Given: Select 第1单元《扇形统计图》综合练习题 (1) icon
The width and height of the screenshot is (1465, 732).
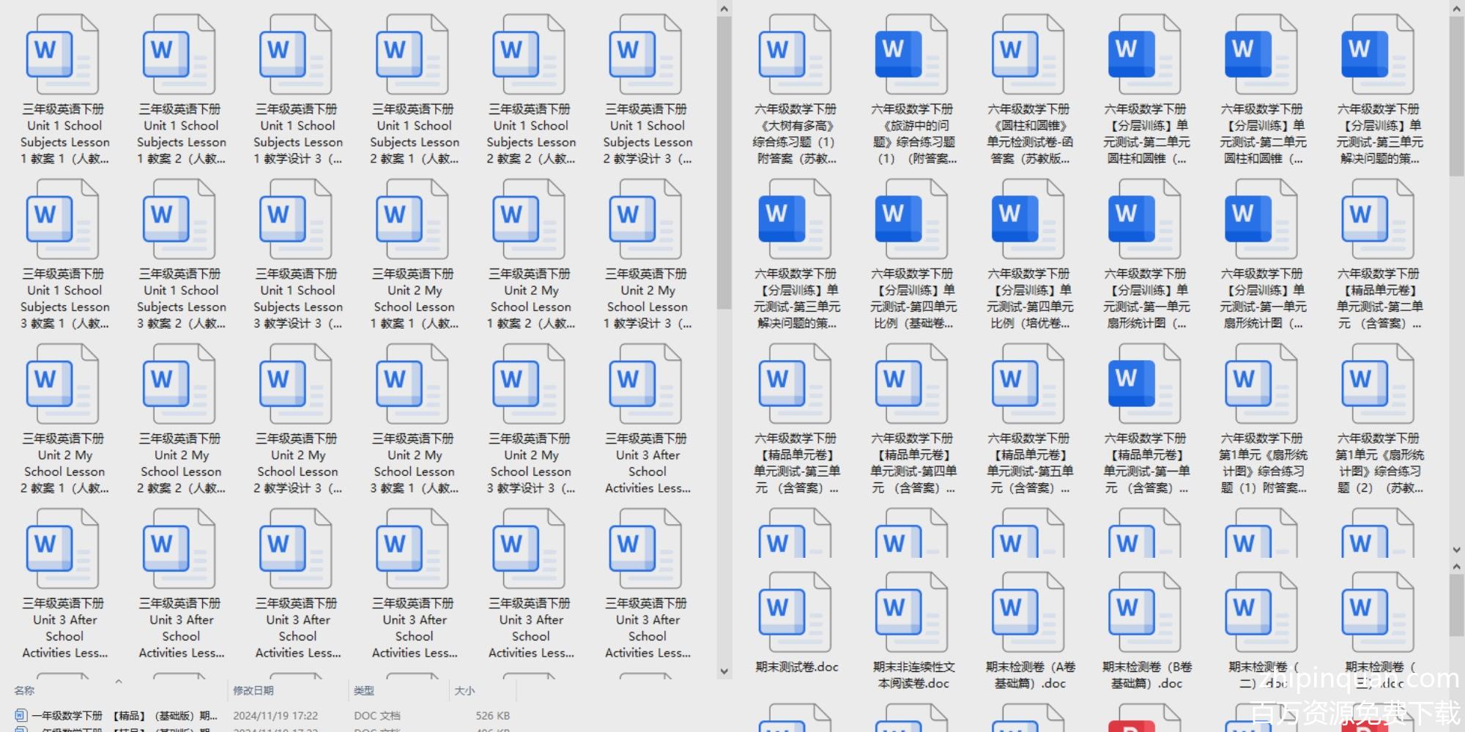Looking at the screenshot, I should pyautogui.click(x=1261, y=384).
